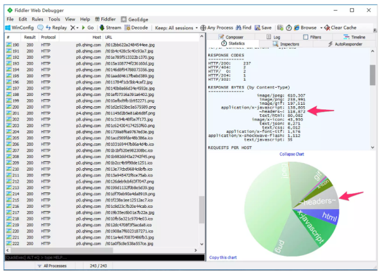
Task: Open the Tools menu
Action: click(x=54, y=19)
